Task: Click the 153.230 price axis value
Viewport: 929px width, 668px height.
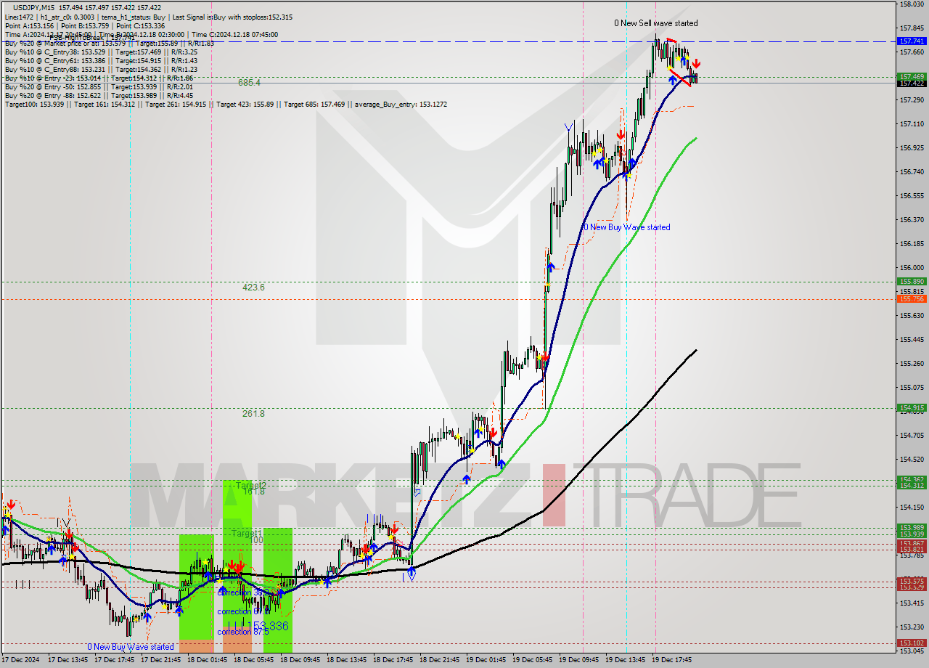Action: (911, 627)
